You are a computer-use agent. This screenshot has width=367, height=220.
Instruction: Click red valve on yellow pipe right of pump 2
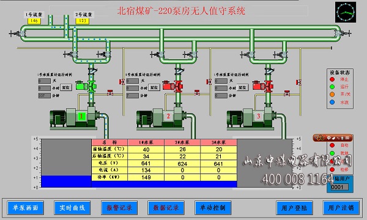209,82
